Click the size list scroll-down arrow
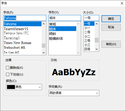This screenshot has width=126, height=111. tap(96, 49)
